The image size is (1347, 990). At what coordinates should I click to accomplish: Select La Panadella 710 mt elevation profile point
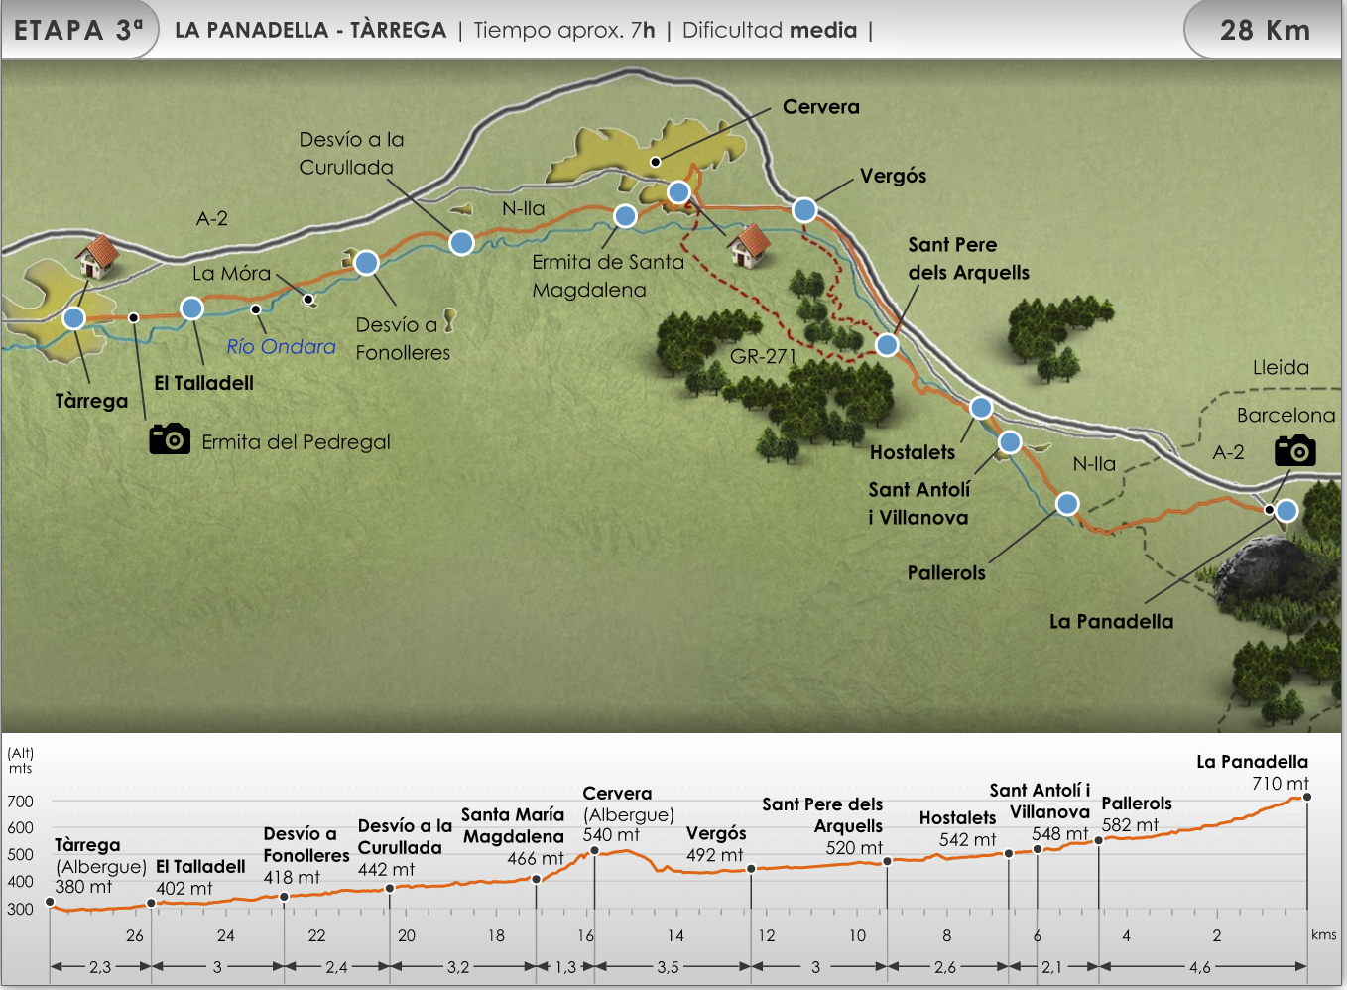pos(1306,797)
